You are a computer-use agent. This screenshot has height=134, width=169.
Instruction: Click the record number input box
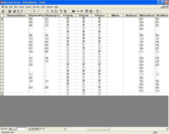point(22,129)
